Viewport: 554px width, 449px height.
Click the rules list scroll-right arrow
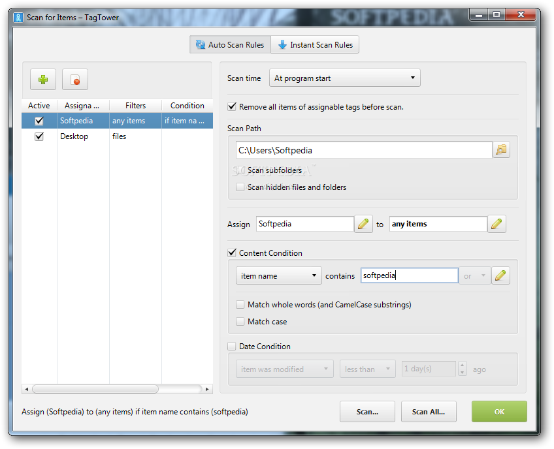[207, 389]
